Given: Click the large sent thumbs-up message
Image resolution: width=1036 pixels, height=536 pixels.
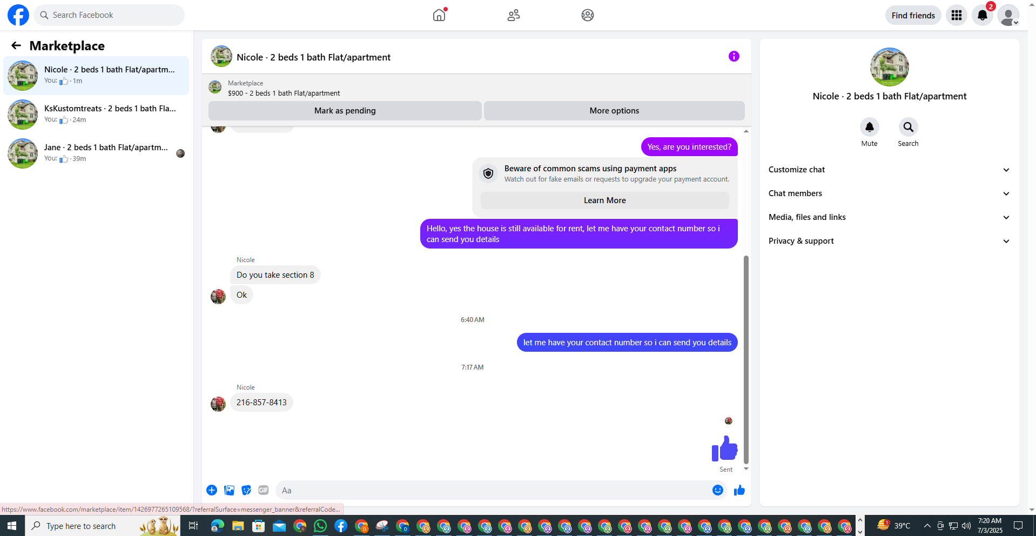Looking at the screenshot, I should point(724,448).
